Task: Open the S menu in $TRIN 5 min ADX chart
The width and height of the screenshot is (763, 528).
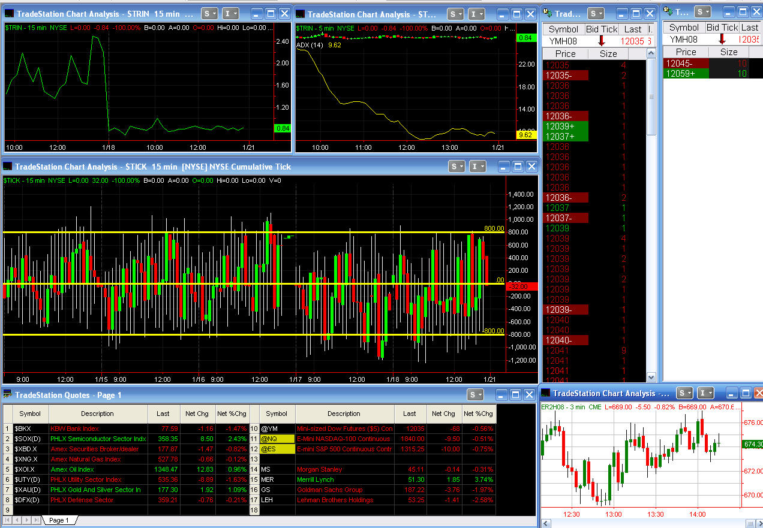Action: (x=456, y=14)
